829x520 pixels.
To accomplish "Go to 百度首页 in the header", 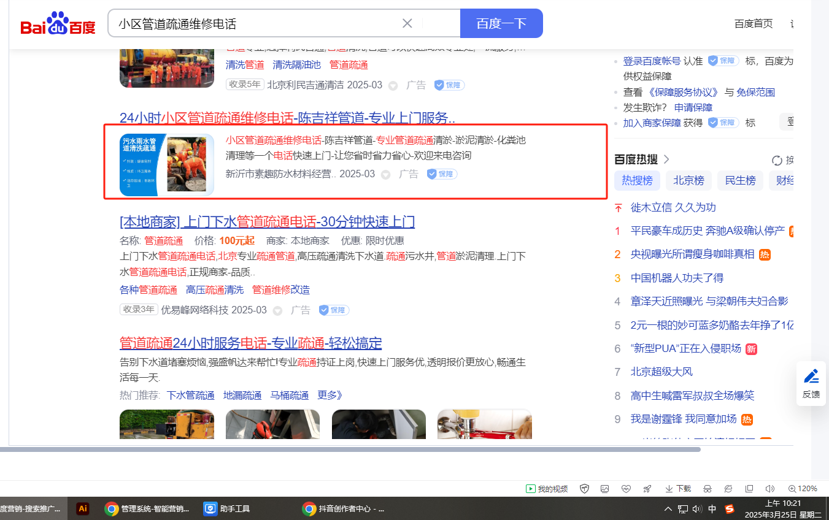I will click(x=754, y=24).
